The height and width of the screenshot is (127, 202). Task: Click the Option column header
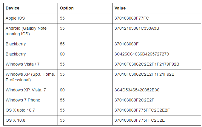(67, 8)
